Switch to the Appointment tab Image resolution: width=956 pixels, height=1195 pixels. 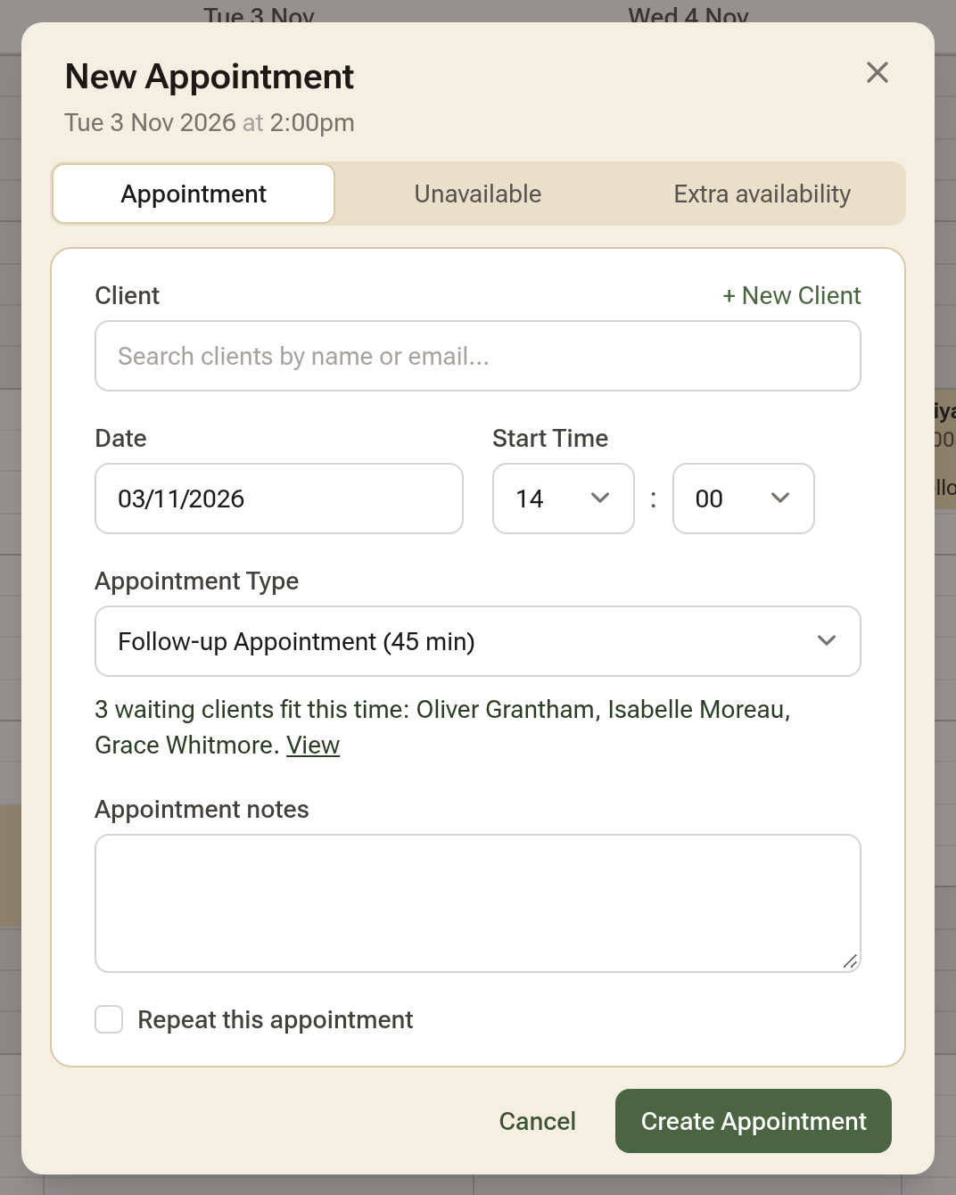(194, 194)
